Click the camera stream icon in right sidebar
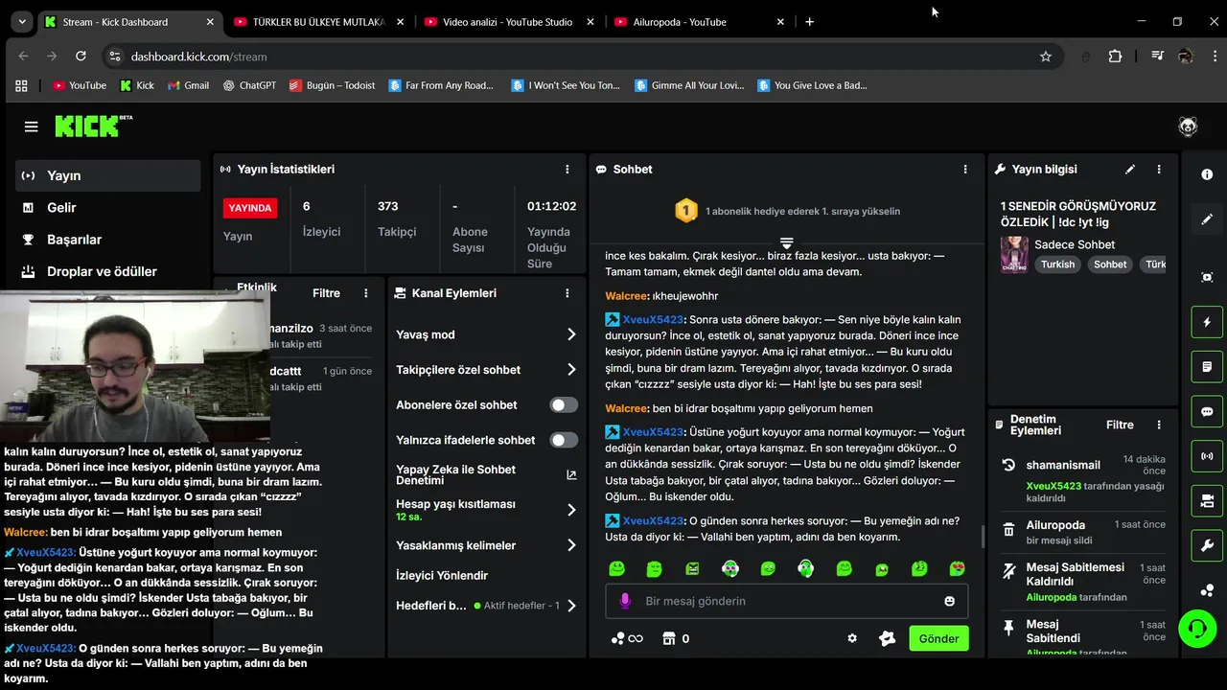Screen dimensions: 1227x690 [x=1207, y=501]
